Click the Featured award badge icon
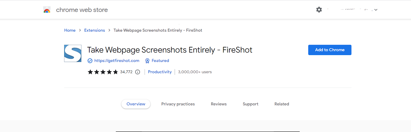Screen dimensions: 411x132 tap(147, 61)
